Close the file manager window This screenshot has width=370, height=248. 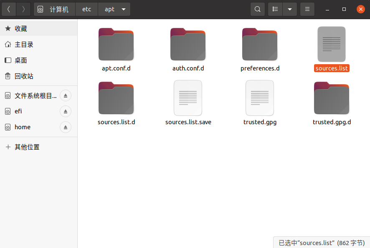(360, 9)
